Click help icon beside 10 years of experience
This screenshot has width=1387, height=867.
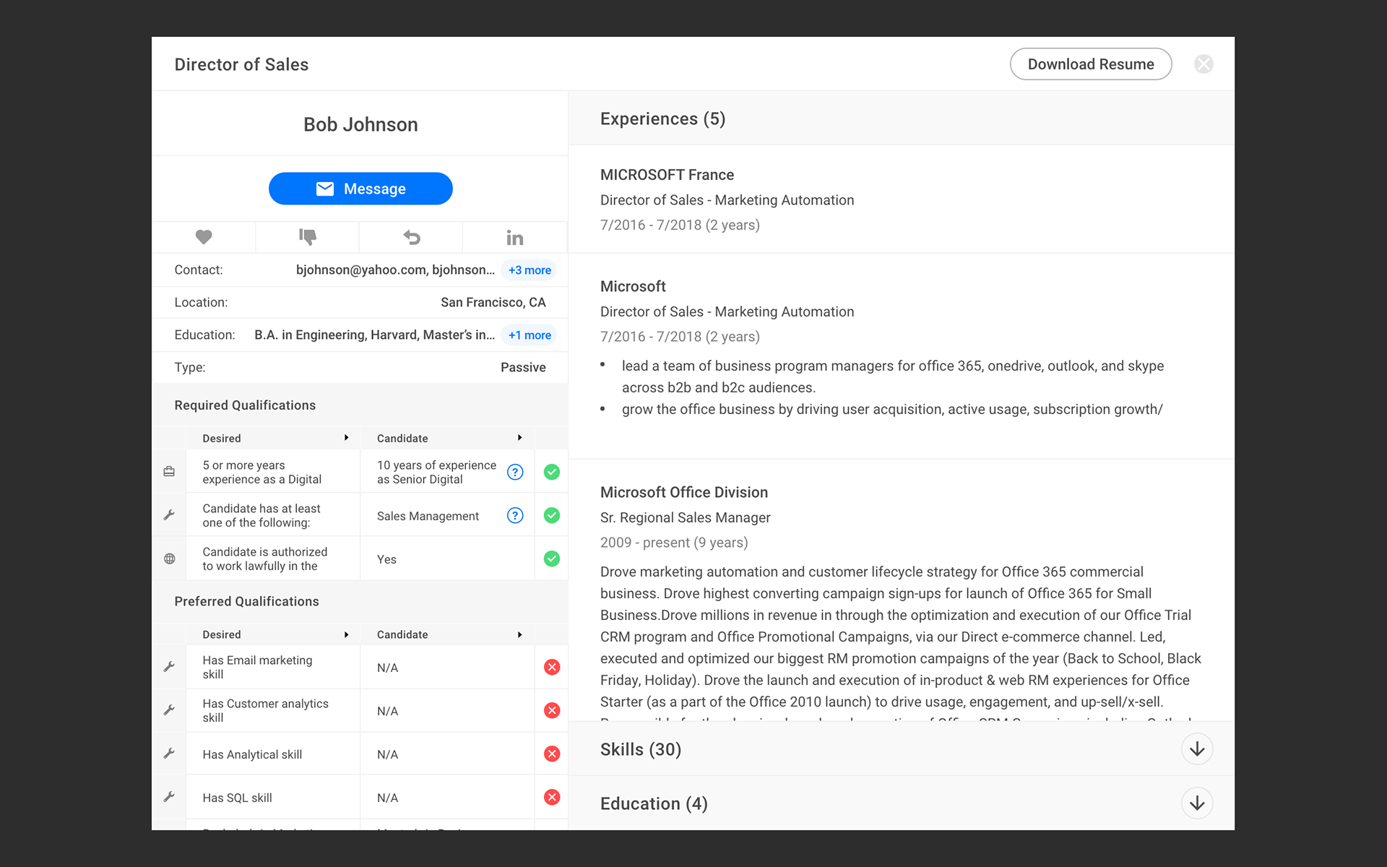tap(515, 472)
